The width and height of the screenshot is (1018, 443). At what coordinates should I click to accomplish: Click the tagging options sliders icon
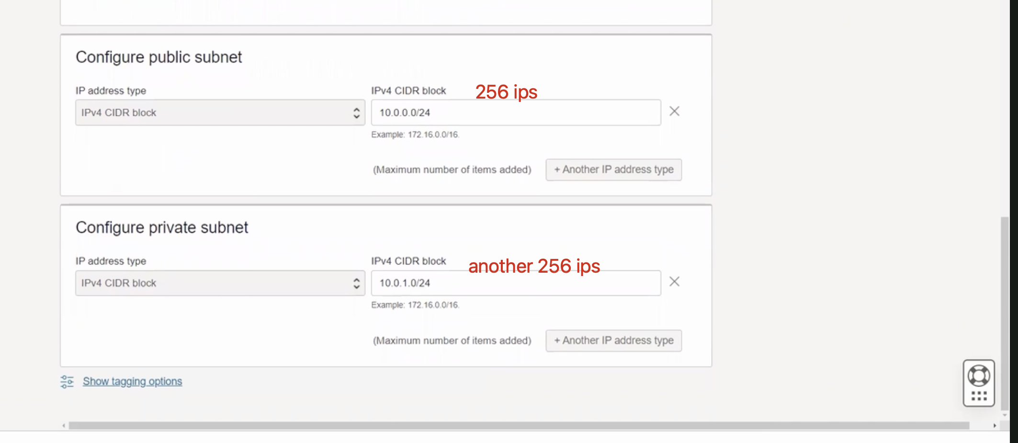click(x=67, y=382)
